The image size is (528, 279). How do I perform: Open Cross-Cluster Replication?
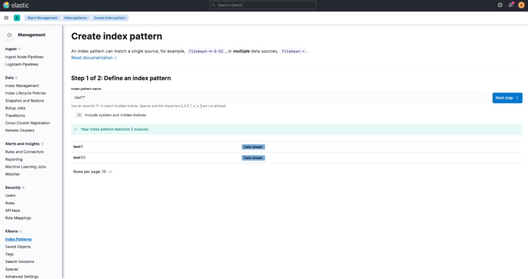(27, 123)
